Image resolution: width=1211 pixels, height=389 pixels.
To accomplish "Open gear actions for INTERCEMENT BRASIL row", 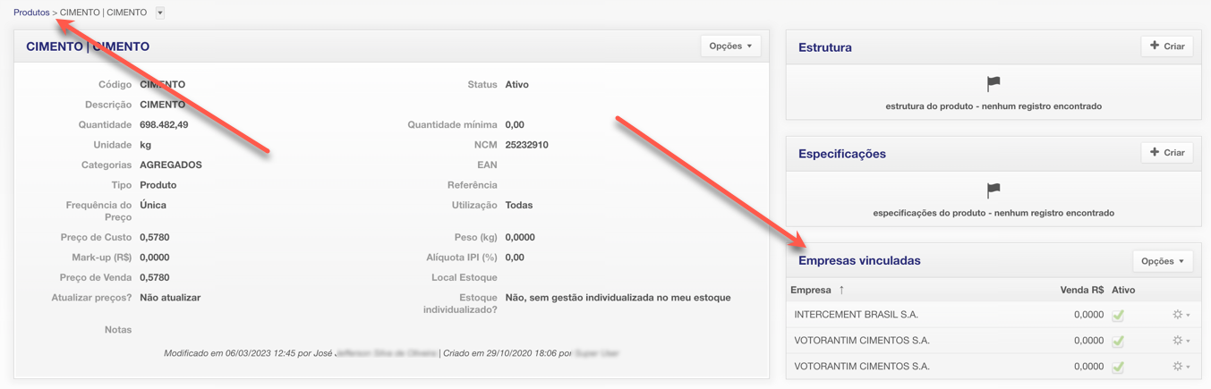I will pos(1181,315).
